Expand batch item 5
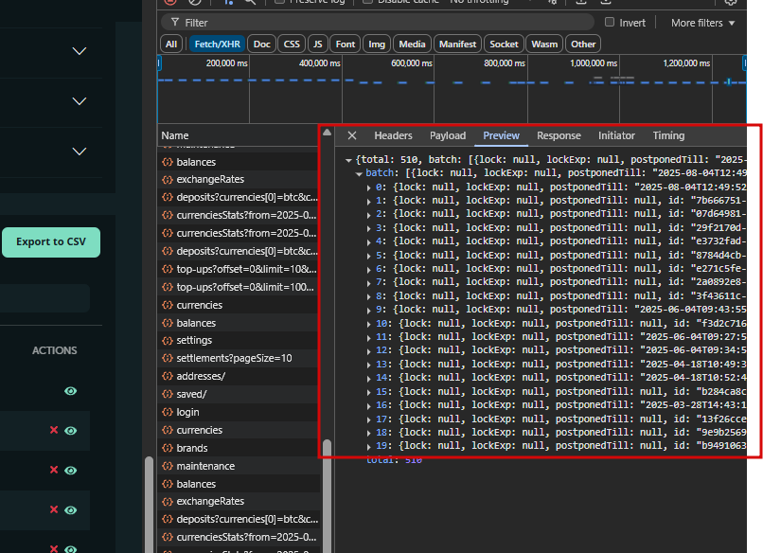 (x=369, y=256)
